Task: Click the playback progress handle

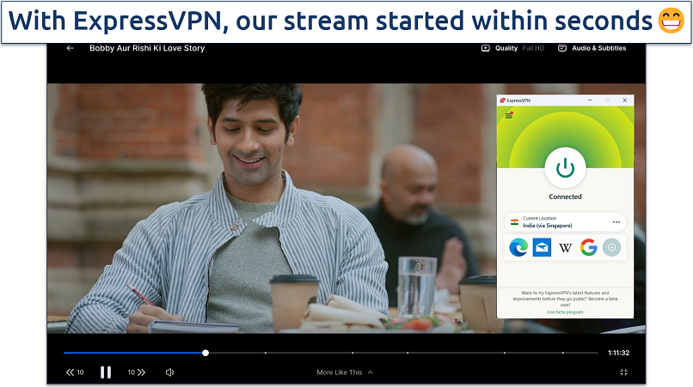Action: (x=205, y=353)
